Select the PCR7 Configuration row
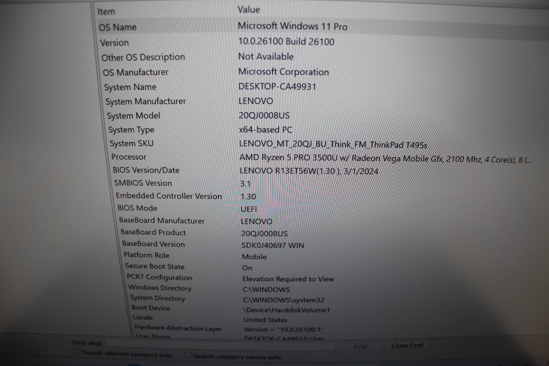Viewport: 549px width, 366px height. [160, 277]
